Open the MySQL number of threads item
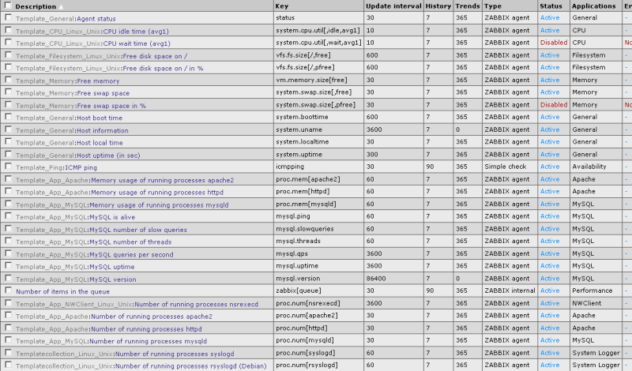The width and height of the screenshot is (632, 371). (x=130, y=242)
